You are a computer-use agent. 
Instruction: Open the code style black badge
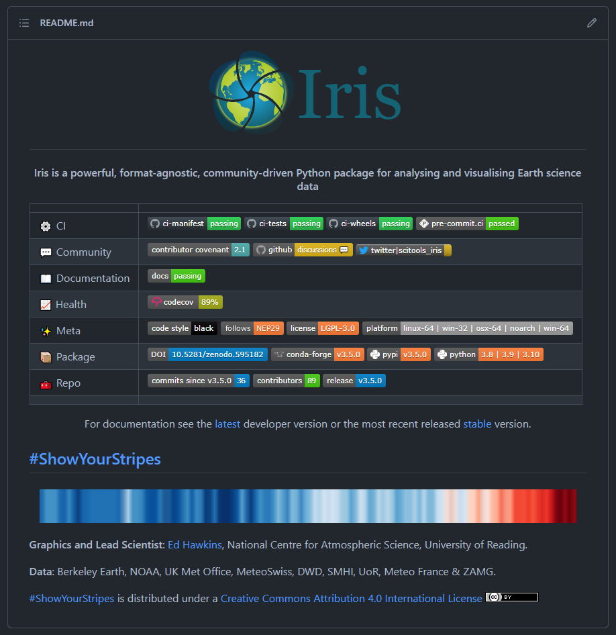click(x=183, y=328)
